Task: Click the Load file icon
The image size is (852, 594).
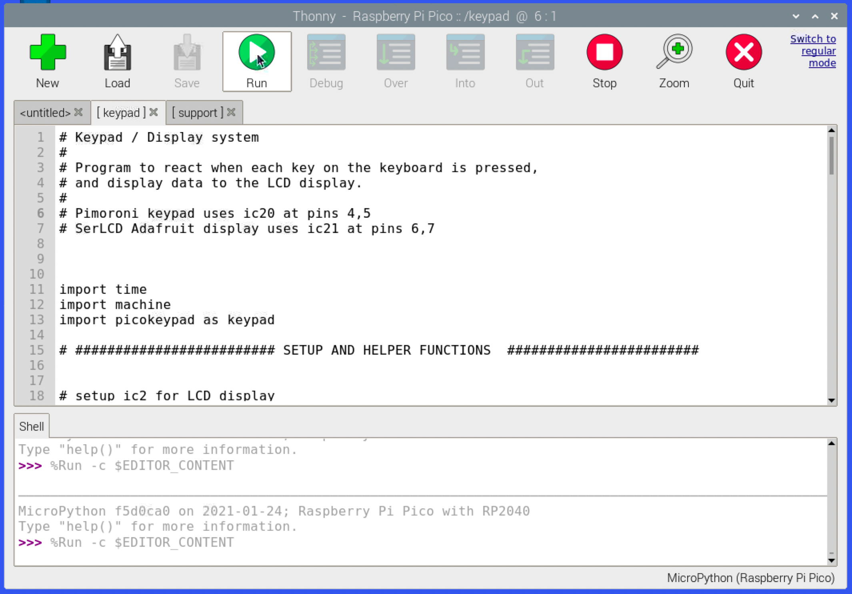Action: click(x=117, y=52)
